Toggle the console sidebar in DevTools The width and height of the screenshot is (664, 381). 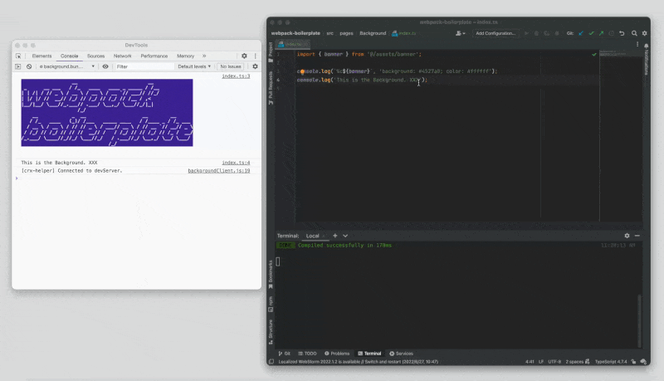pos(17,66)
